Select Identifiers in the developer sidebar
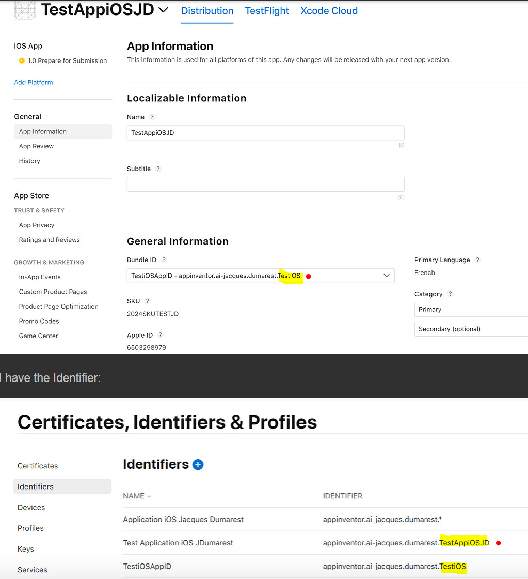Screen dimensions: 528x579 point(62,486)
